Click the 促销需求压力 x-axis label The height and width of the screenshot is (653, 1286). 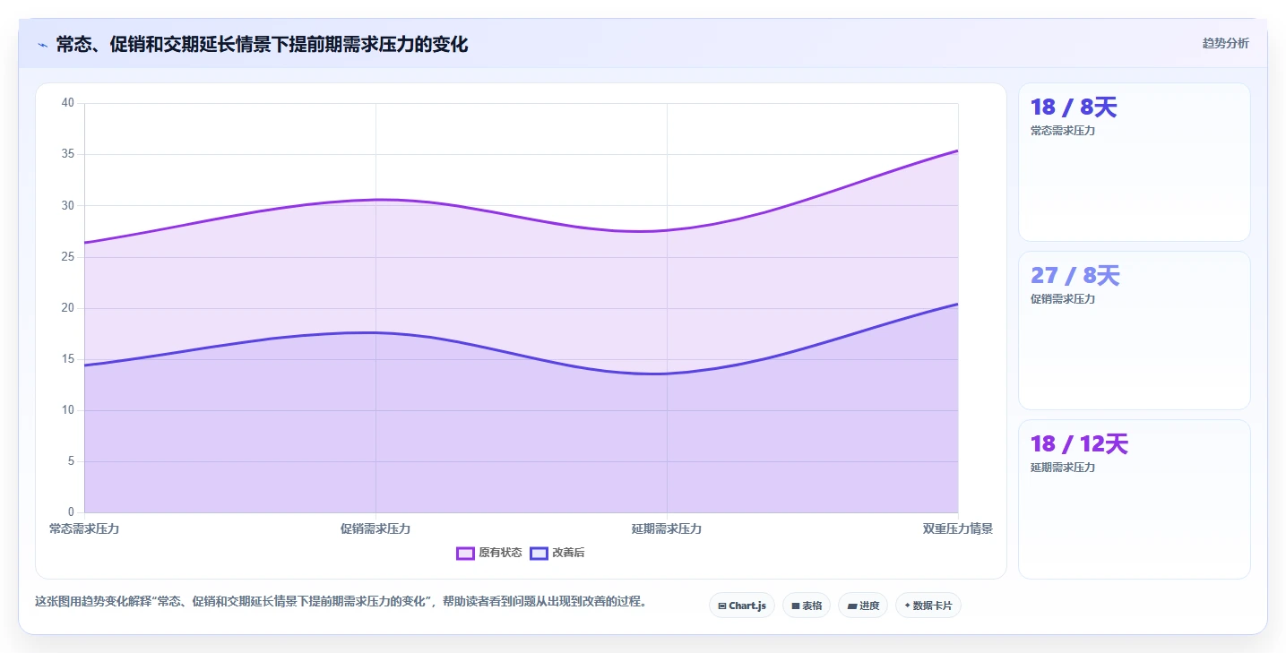(x=375, y=528)
